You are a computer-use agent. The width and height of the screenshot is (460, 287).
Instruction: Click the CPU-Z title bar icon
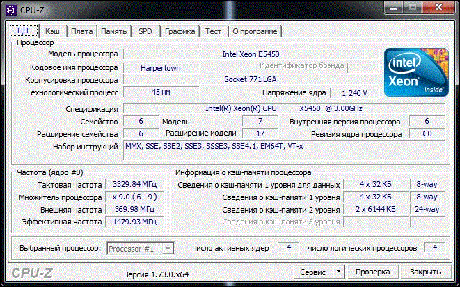12,9
